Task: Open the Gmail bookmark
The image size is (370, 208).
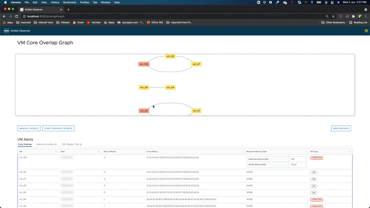Action: 78,23
